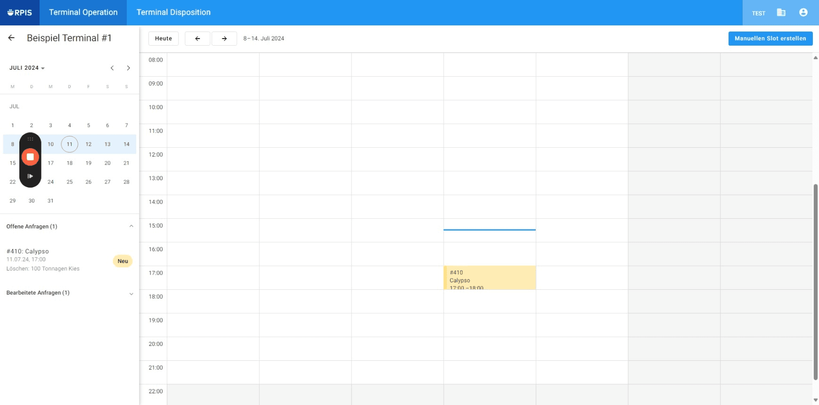
Task: Click Manuellen Slot erstellen button
Action: pos(770,39)
